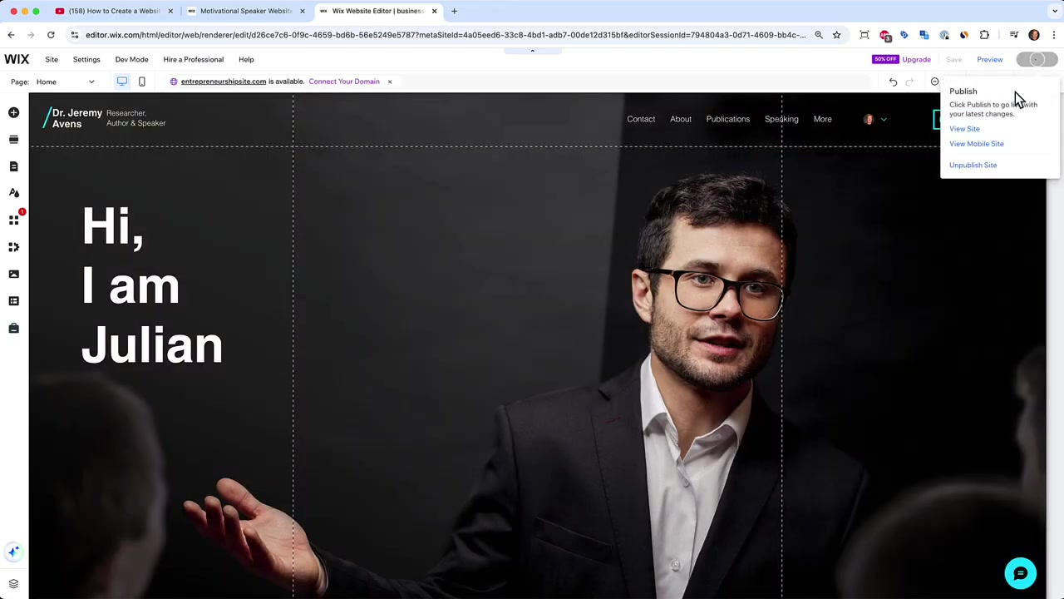Click the Redo arrow

click(x=909, y=82)
